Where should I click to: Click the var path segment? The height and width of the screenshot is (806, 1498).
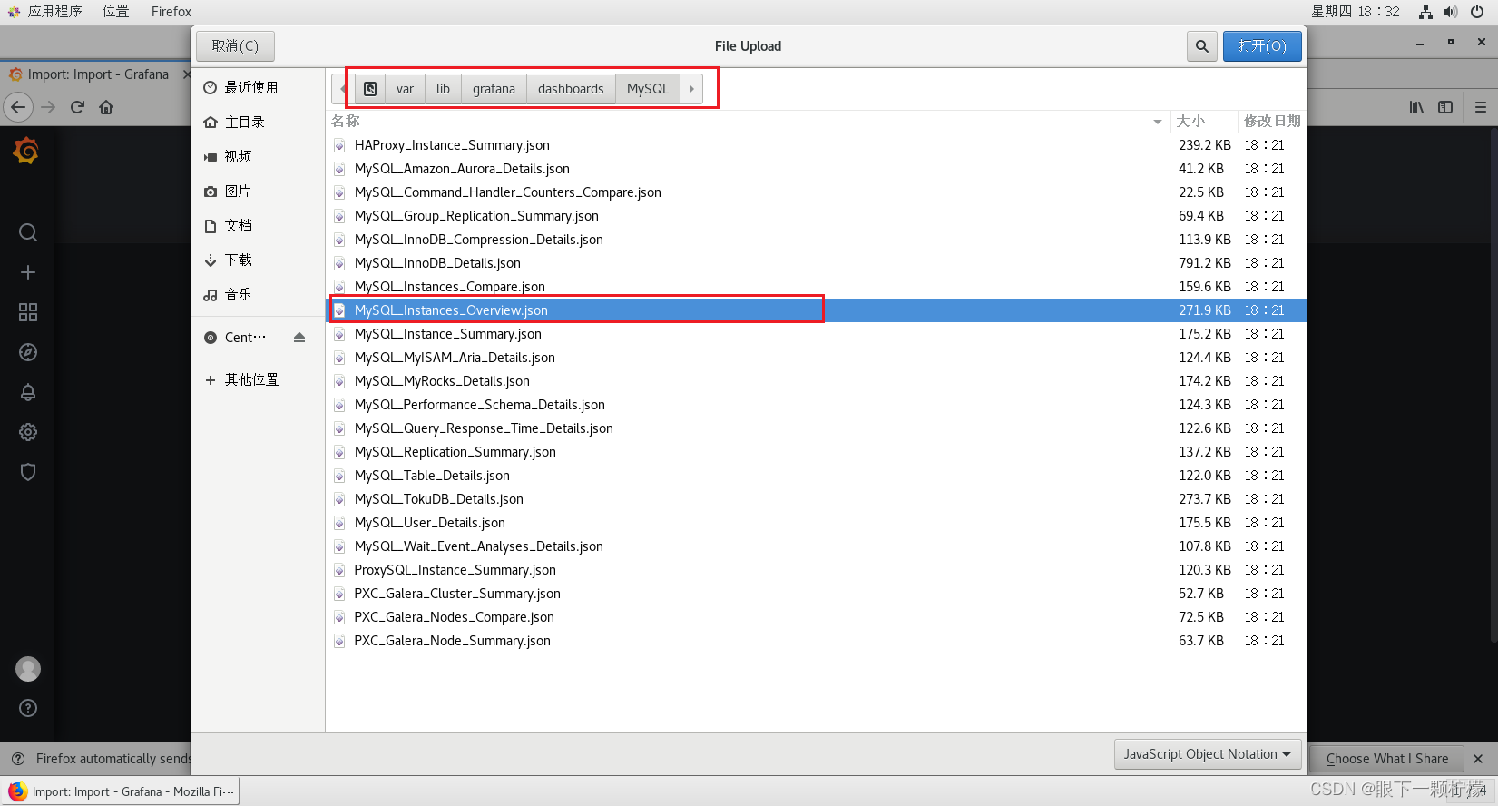tap(405, 89)
